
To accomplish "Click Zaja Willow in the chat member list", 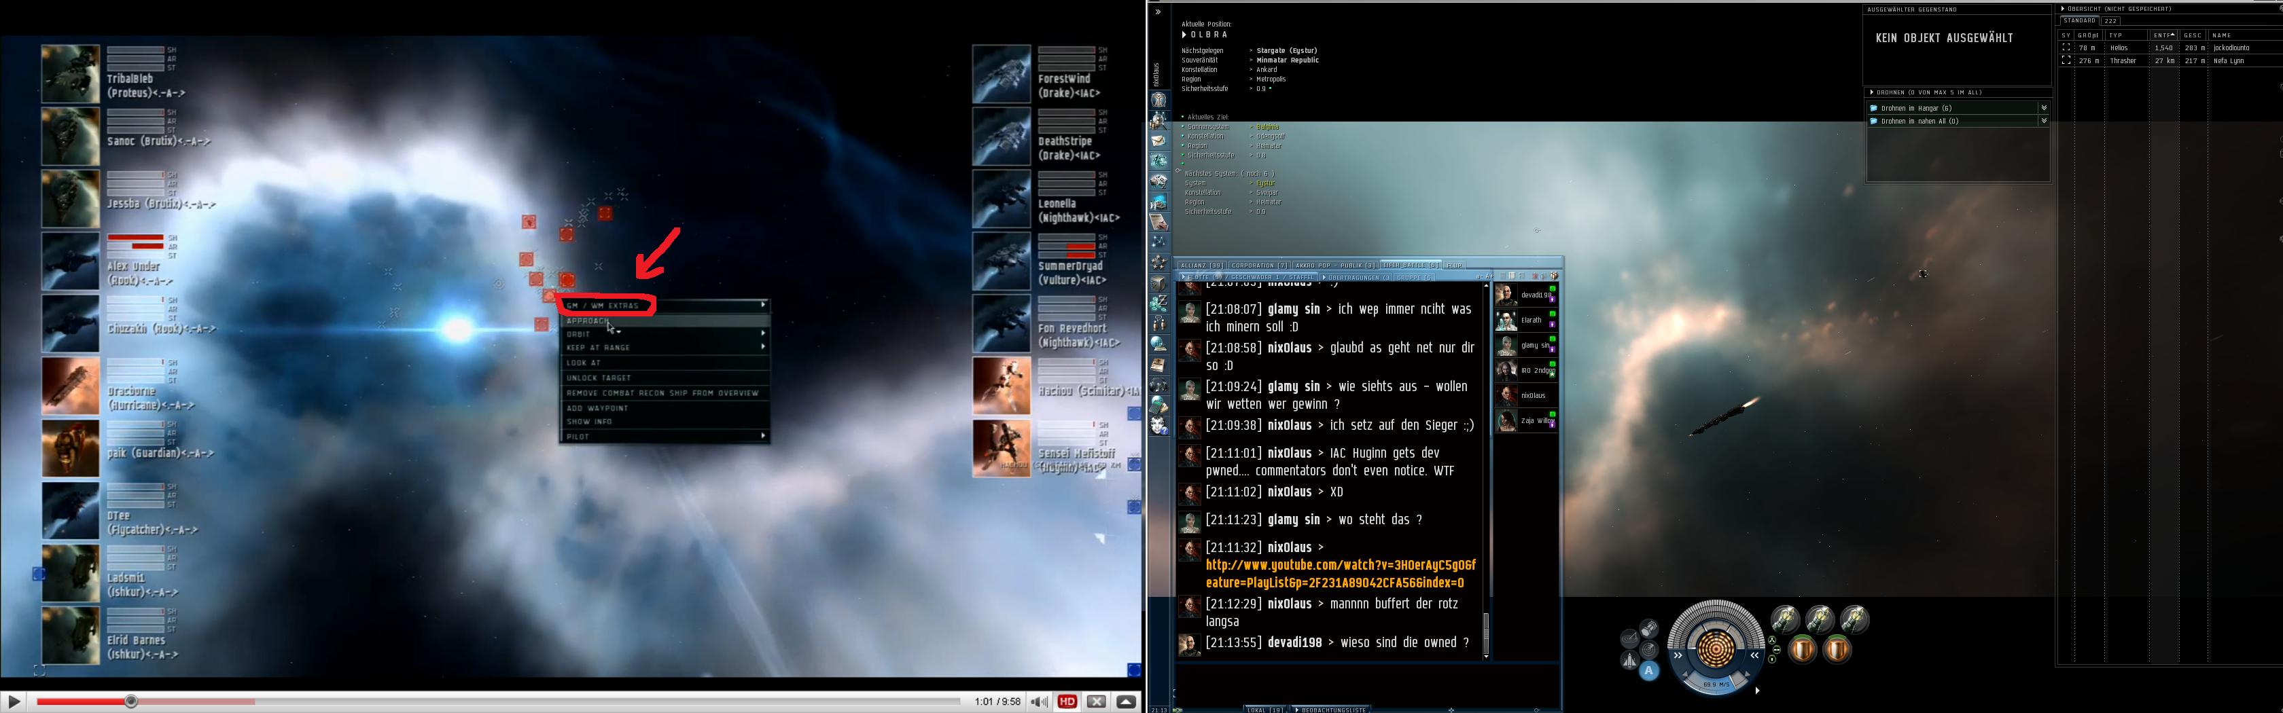I will coord(1525,421).
